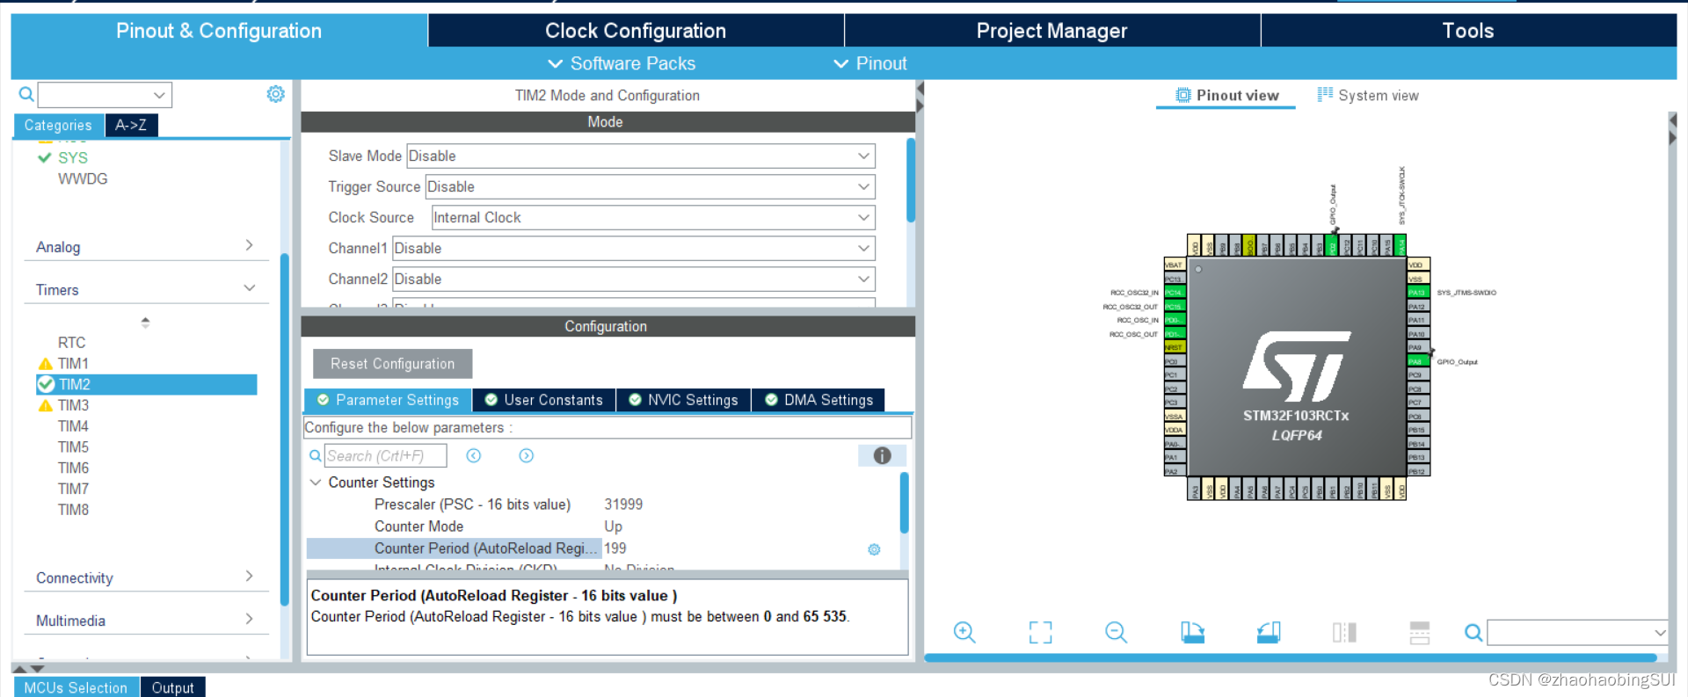Screen dimensions: 1688x697
Task: Click the sort arrows above RTC
Action: coord(145,323)
